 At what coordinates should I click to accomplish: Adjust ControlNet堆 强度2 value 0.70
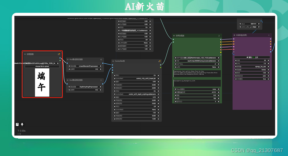[x=136, y=97]
